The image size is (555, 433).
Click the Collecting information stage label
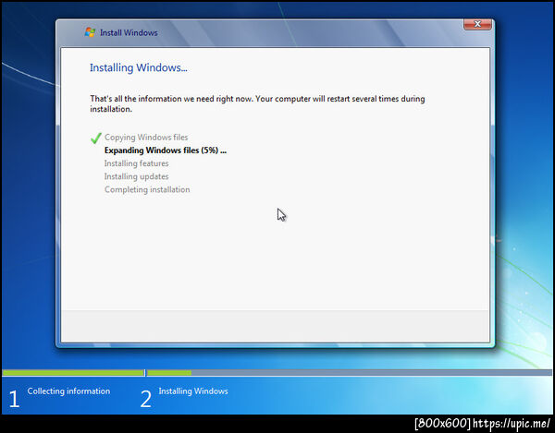pos(68,391)
